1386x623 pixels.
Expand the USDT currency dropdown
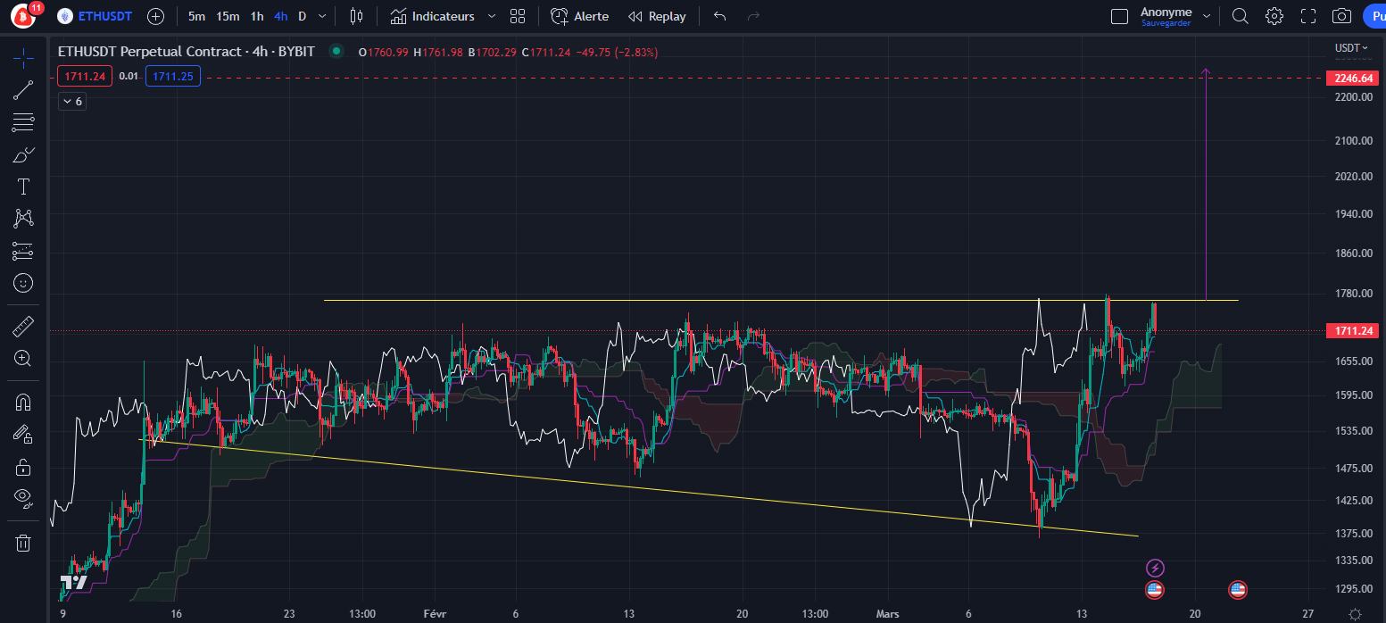tap(1351, 47)
